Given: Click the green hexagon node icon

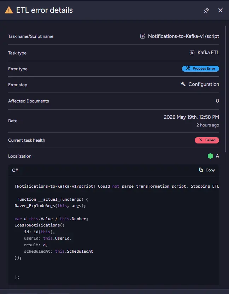Looking at the screenshot, I should tap(210, 156).
